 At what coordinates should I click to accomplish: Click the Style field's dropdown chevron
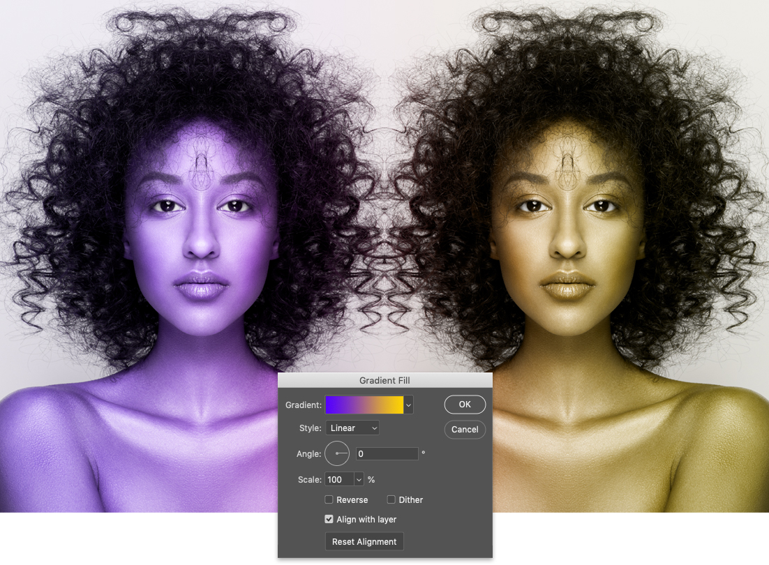(x=374, y=428)
